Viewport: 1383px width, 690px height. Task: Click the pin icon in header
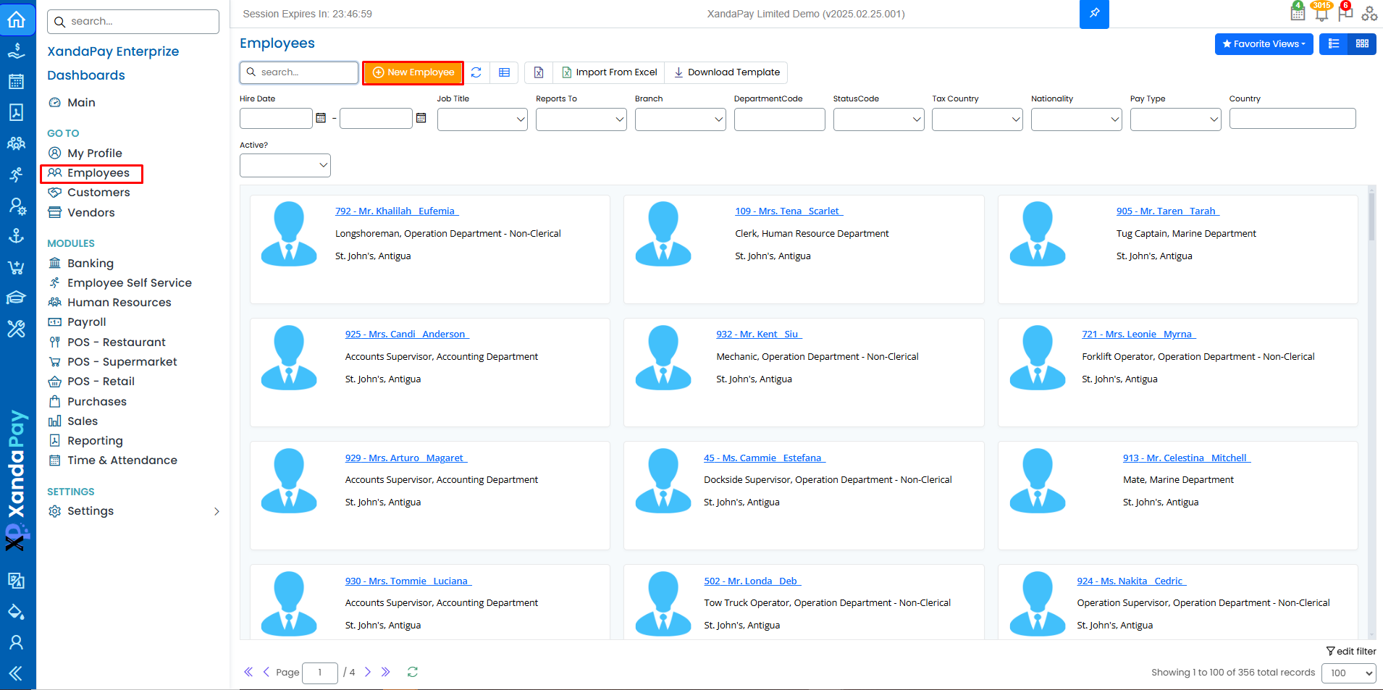(x=1093, y=14)
